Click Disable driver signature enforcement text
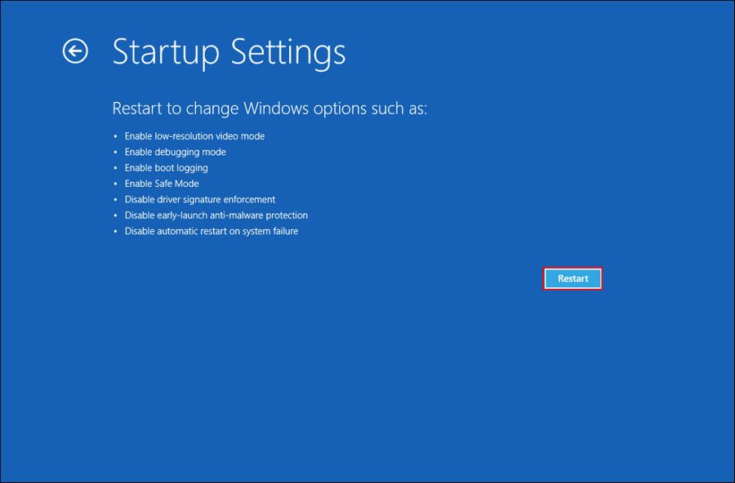Image resolution: width=735 pixels, height=483 pixels. 200,199
